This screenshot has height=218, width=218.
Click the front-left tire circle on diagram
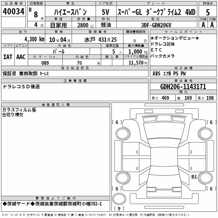click(123, 134)
